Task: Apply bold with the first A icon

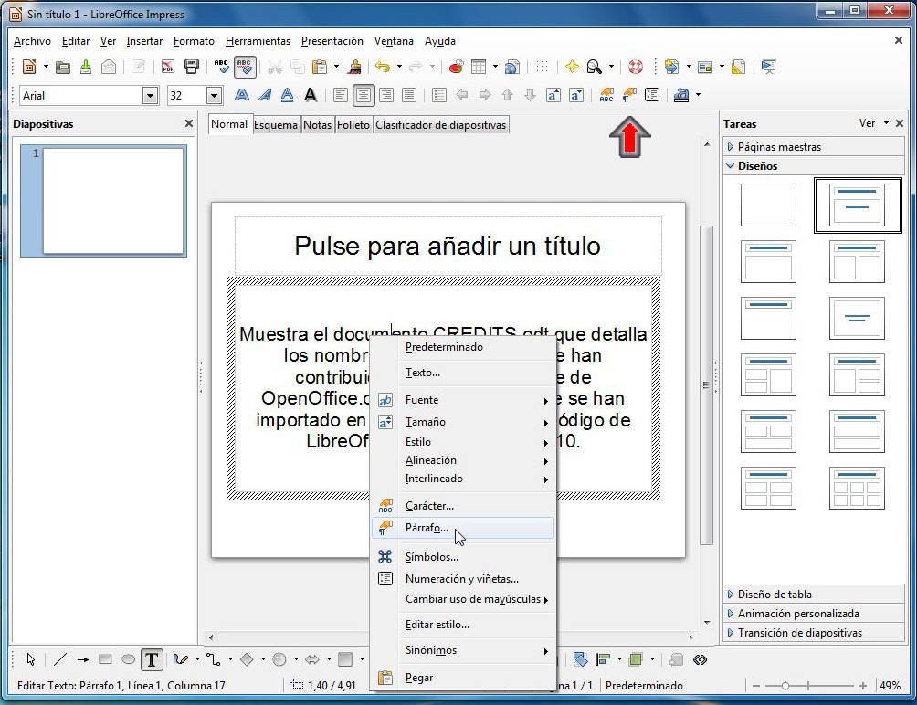Action: pos(241,95)
